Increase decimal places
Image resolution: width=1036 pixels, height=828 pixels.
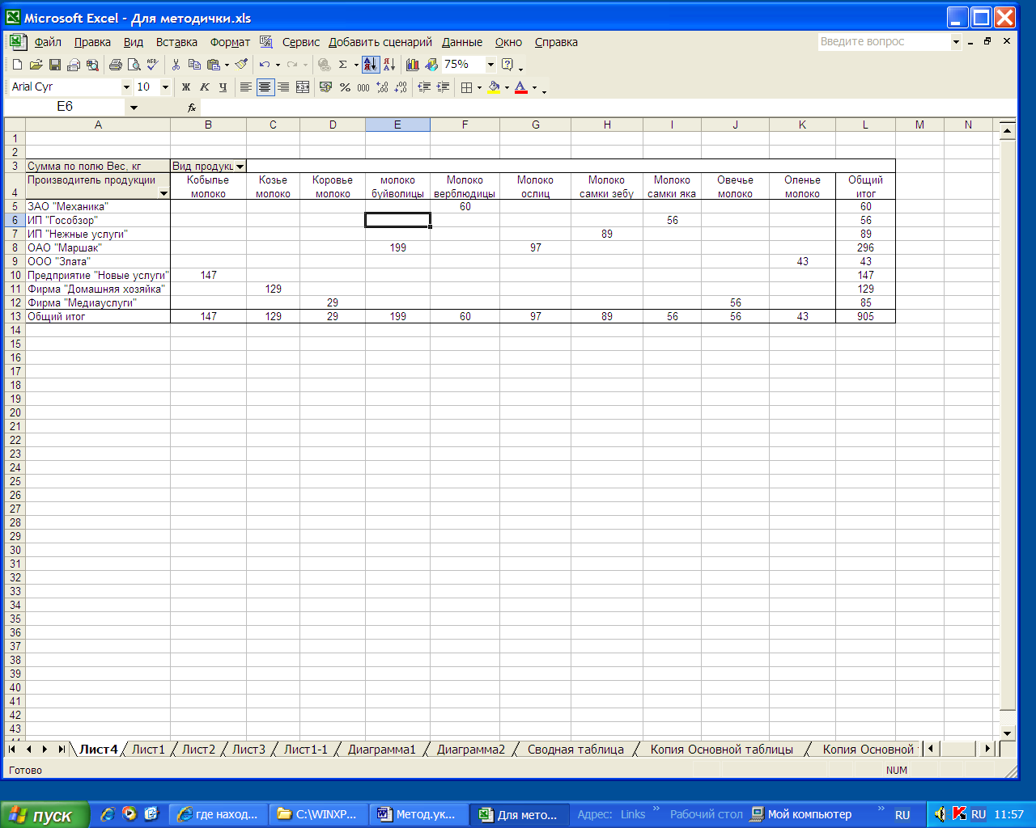pyautogui.click(x=382, y=87)
